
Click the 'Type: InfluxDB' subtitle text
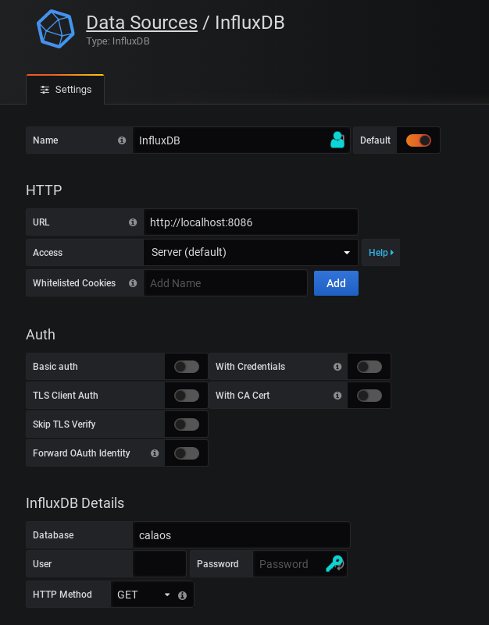point(118,41)
